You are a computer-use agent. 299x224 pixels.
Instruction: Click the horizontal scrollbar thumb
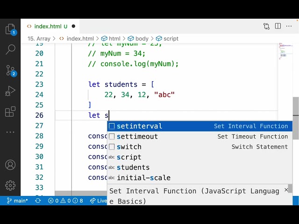[81, 193]
